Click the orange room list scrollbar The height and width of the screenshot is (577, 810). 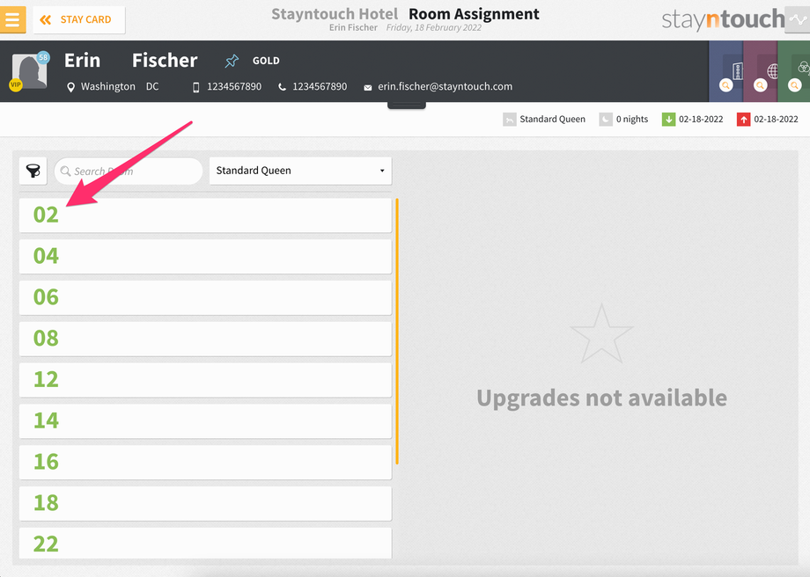(397, 332)
